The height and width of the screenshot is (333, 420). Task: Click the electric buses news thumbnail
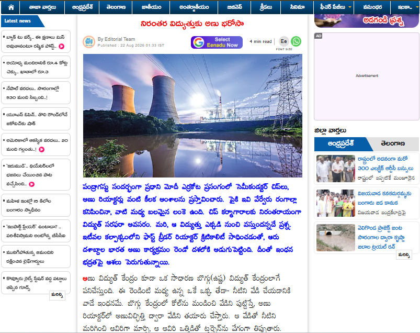click(x=336, y=169)
